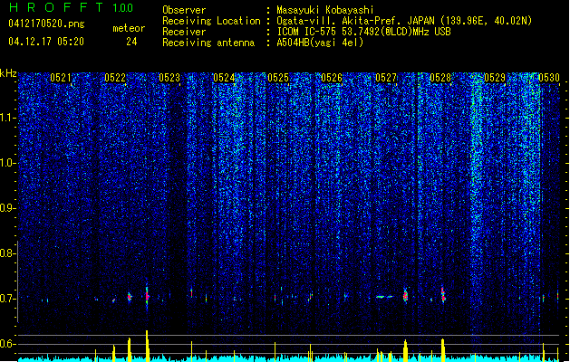The image size is (570, 362).
Task: Click the 0522 time marker
Action: click(115, 78)
